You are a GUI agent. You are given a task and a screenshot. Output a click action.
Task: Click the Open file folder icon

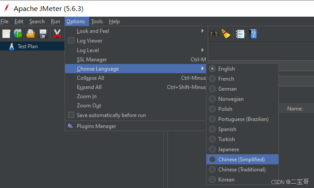31,34
